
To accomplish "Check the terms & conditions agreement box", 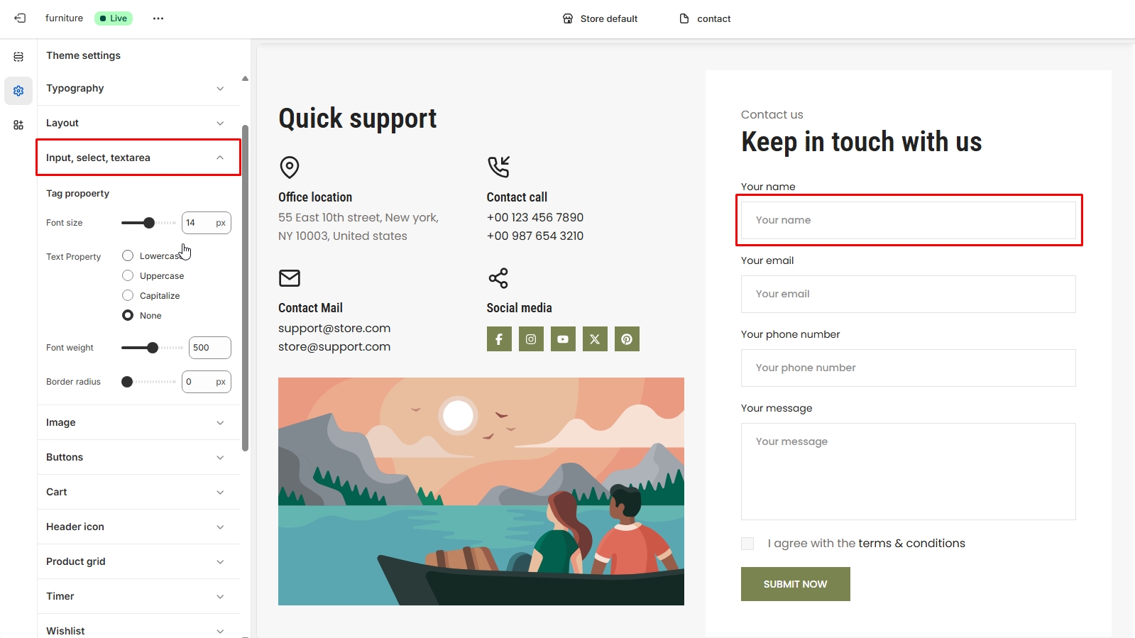I will point(747,544).
